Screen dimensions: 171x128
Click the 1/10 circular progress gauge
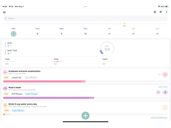point(107,48)
